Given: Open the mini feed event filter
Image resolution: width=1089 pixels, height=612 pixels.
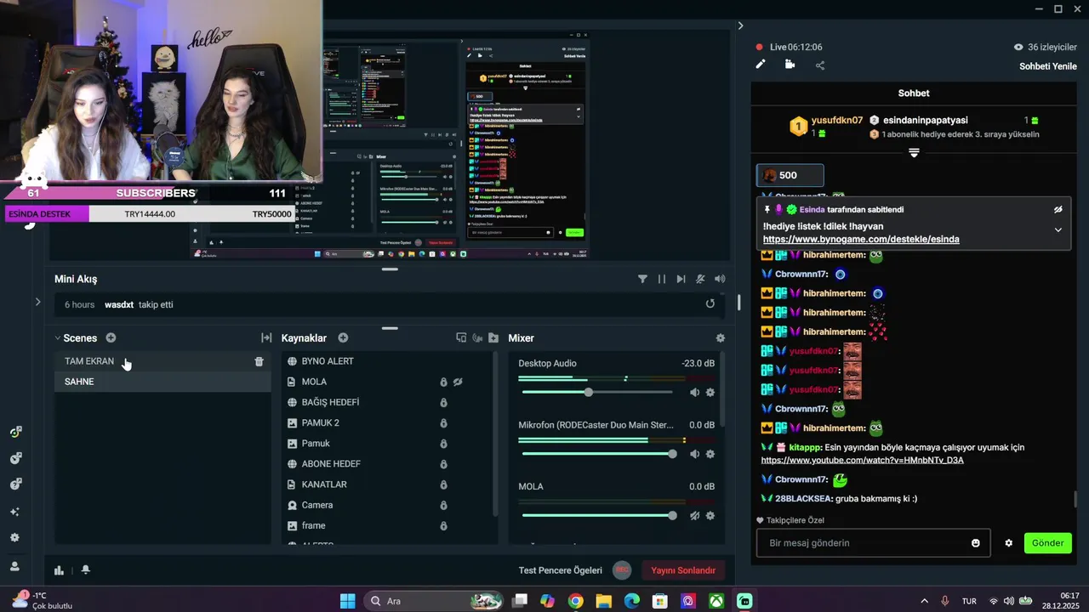Looking at the screenshot, I should point(642,279).
